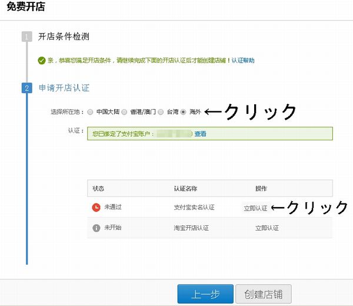The image size is (353, 306).
Task: Open the 认证帮助 help link
Action: [243, 61]
